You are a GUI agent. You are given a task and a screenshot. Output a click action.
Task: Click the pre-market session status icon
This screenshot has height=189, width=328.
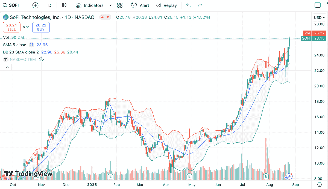(102, 17)
